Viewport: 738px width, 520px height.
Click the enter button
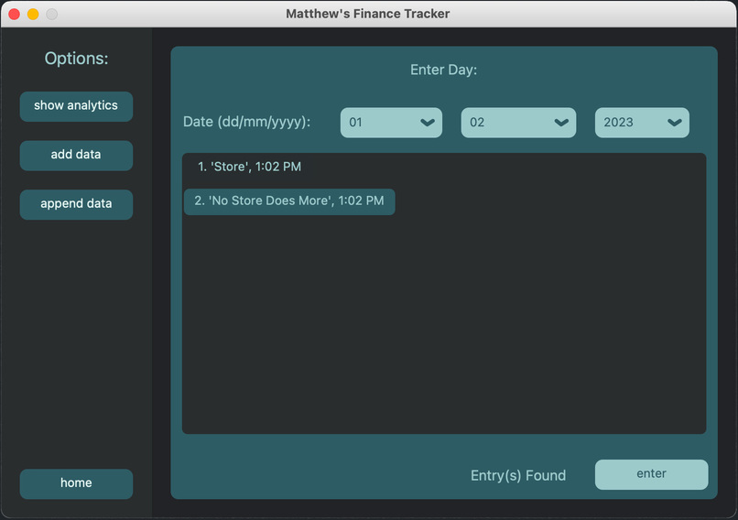(x=651, y=474)
